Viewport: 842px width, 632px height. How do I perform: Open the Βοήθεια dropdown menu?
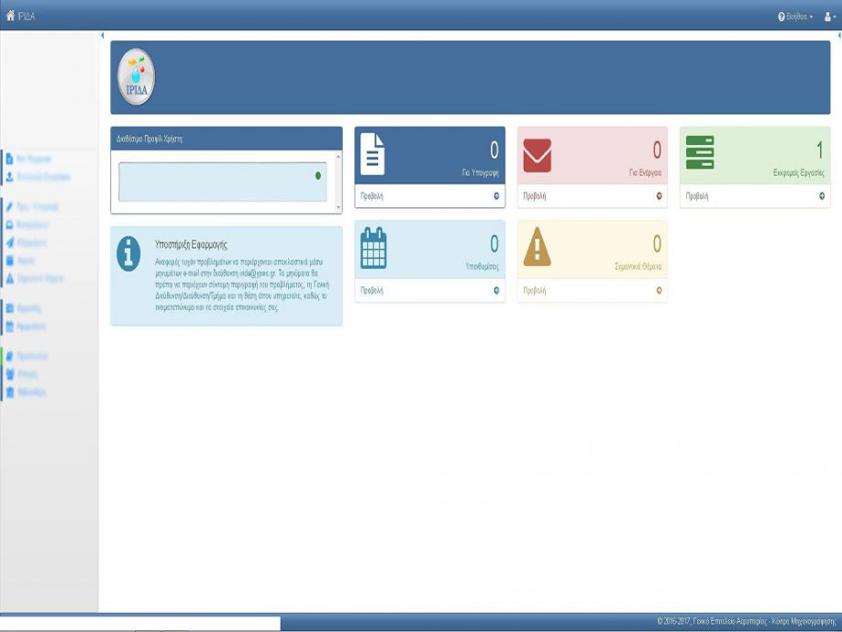(x=794, y=17)
